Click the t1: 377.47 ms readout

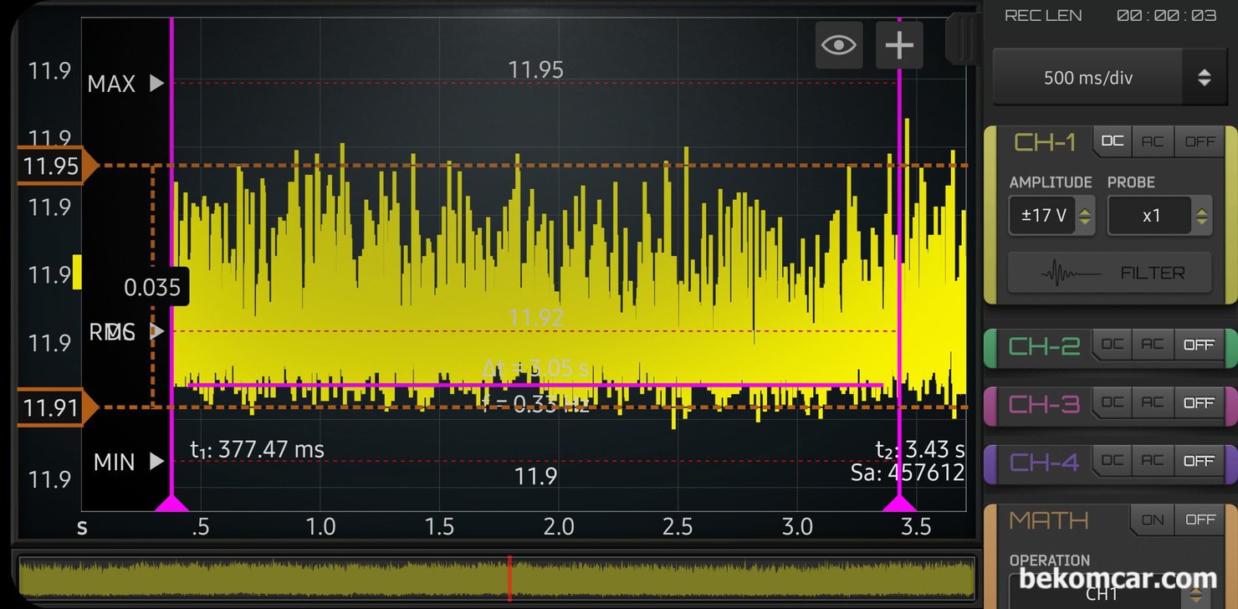257,449
